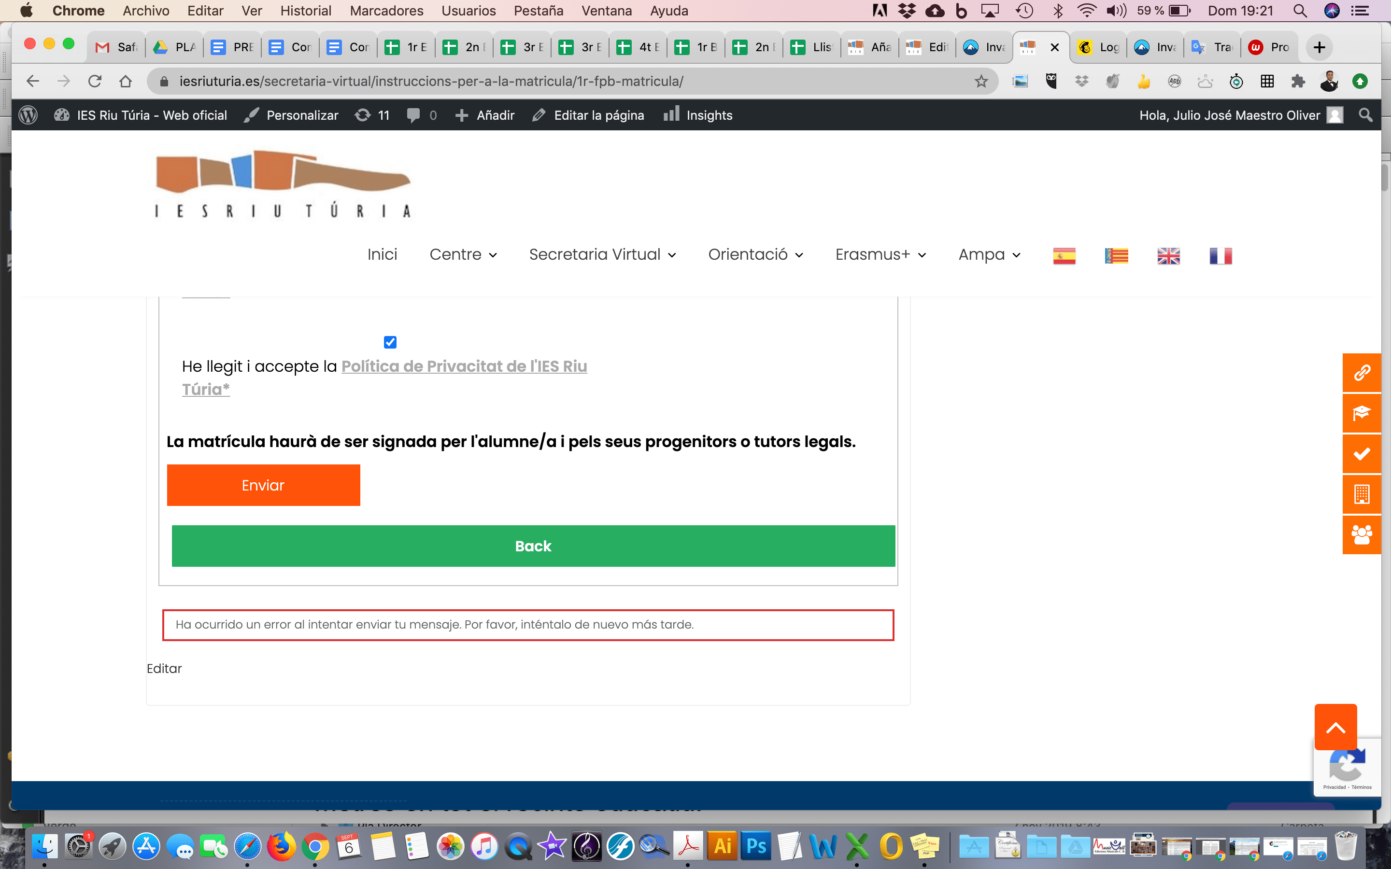Viewport: 1391px width, 869px height.
Task: Reload the page in Chrome
Action: pos(95,82)
